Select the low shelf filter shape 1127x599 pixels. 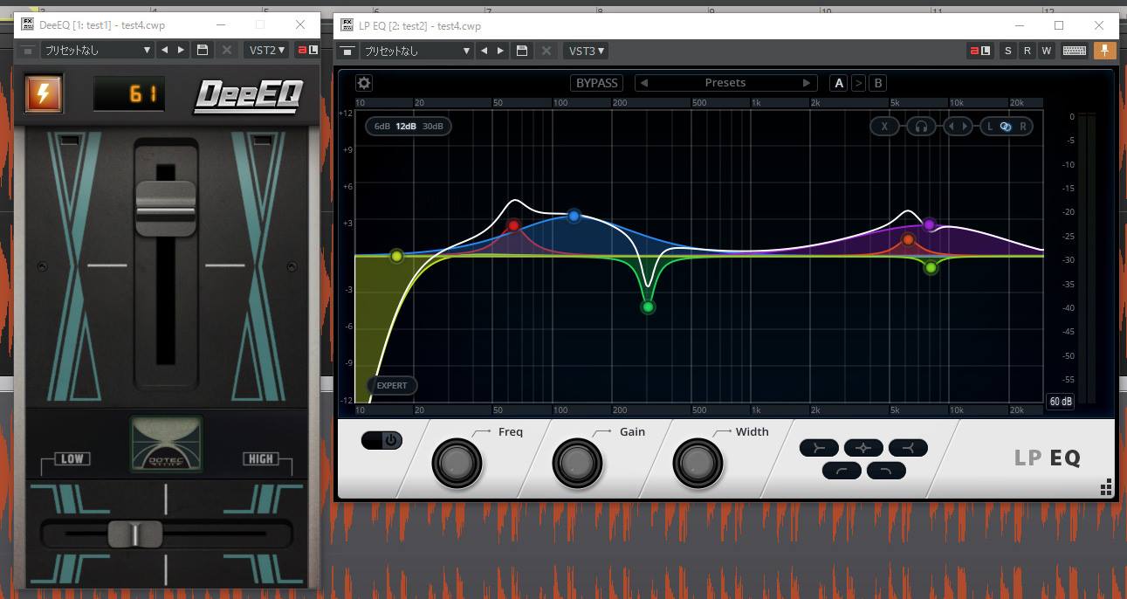[819, 448]
